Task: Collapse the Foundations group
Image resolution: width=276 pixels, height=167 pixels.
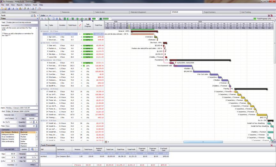Action: pyautogui.click(x=42, y=60)
